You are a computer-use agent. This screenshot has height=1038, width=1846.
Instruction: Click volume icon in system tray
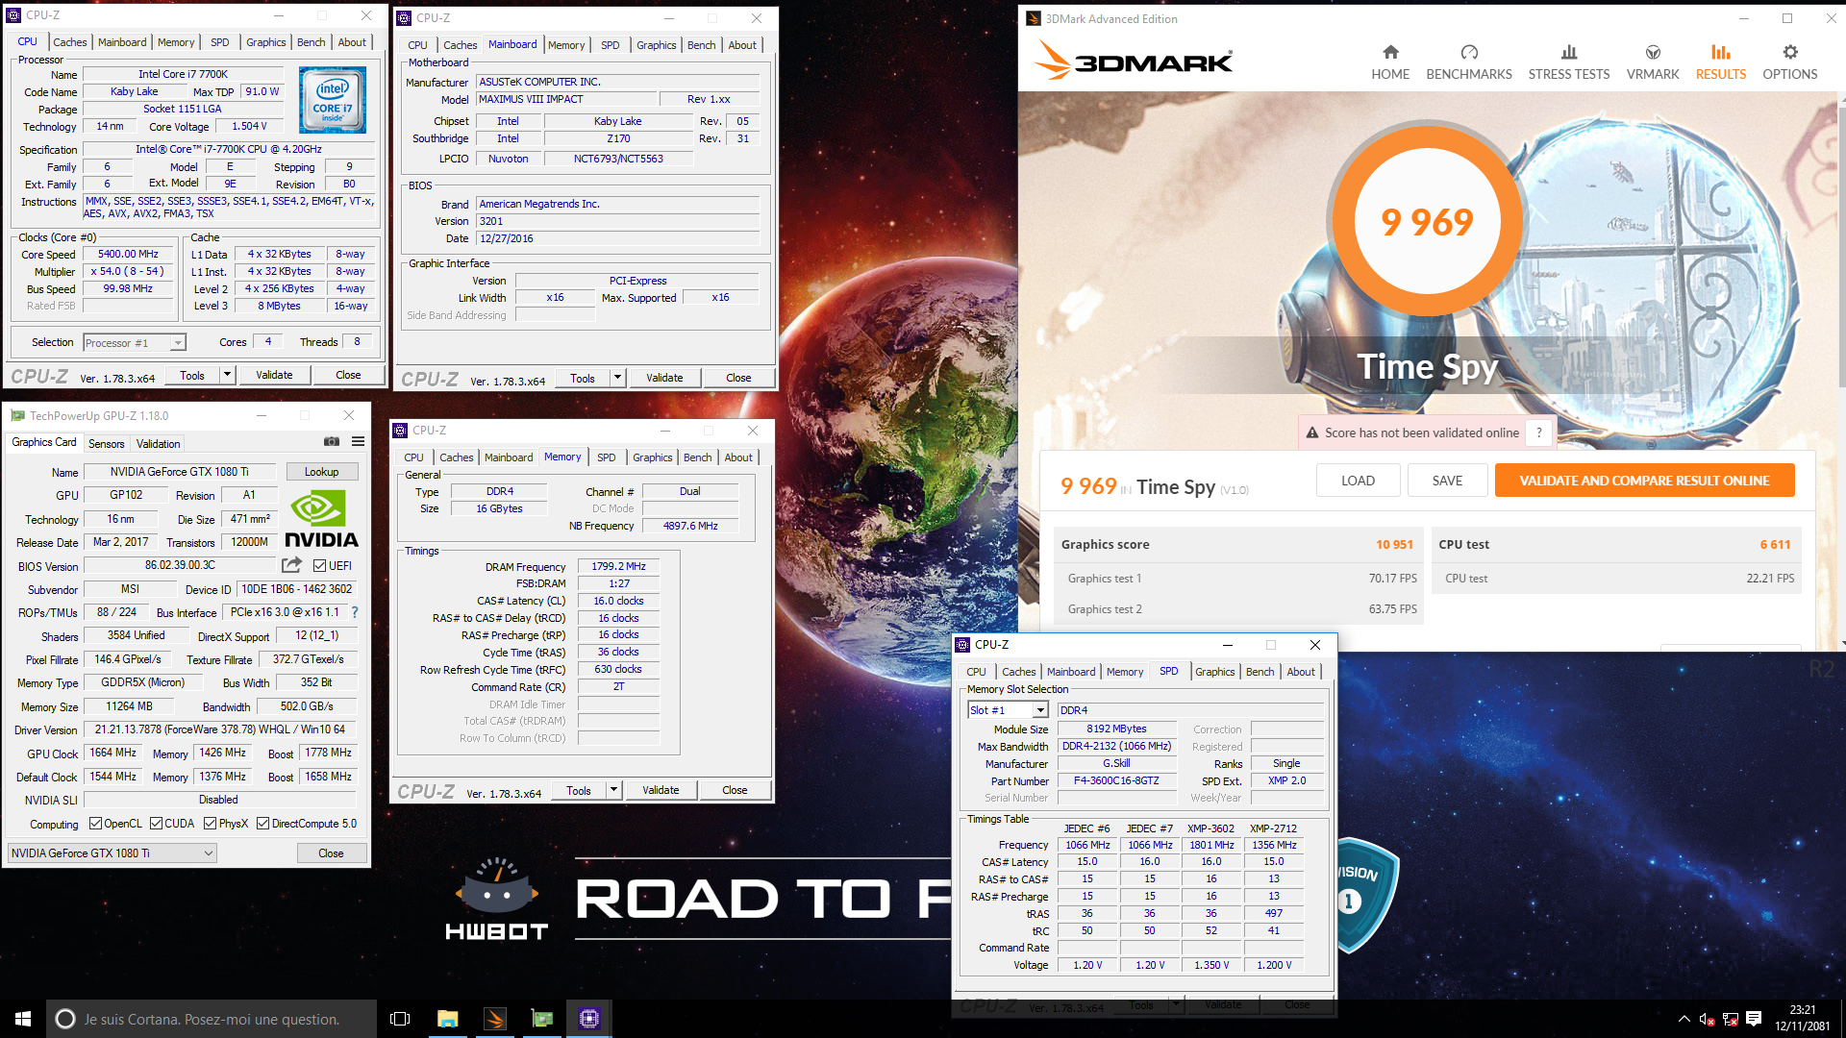point(1707,1019)
